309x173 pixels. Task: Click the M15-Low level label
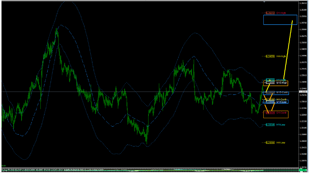click(281, 102)
